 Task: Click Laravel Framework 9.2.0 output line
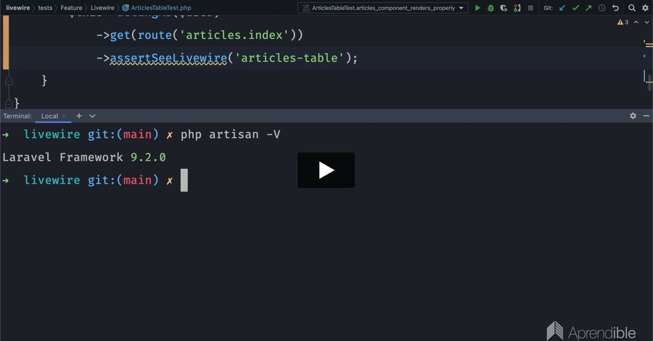(84, 157)
